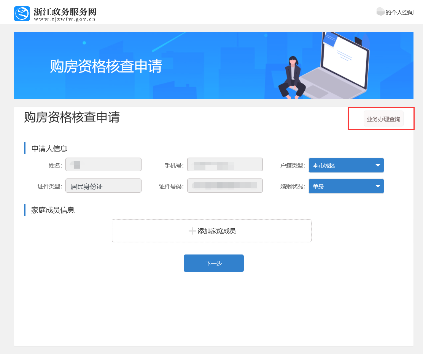Screen dimensions: 423x354
Task: Click 添加家庭成员 to add a family member
Action: tap(211, 231)
